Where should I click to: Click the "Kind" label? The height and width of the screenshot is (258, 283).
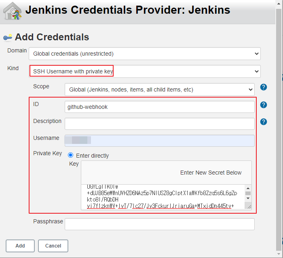coord(13,68)
